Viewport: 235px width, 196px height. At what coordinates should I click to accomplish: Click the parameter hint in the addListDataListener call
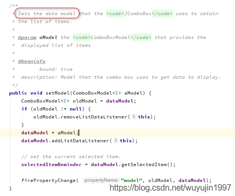[116, 140]
